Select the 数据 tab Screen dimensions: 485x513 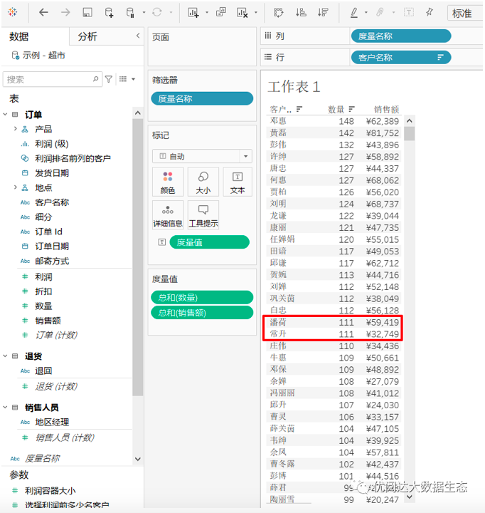pos(20,36)
